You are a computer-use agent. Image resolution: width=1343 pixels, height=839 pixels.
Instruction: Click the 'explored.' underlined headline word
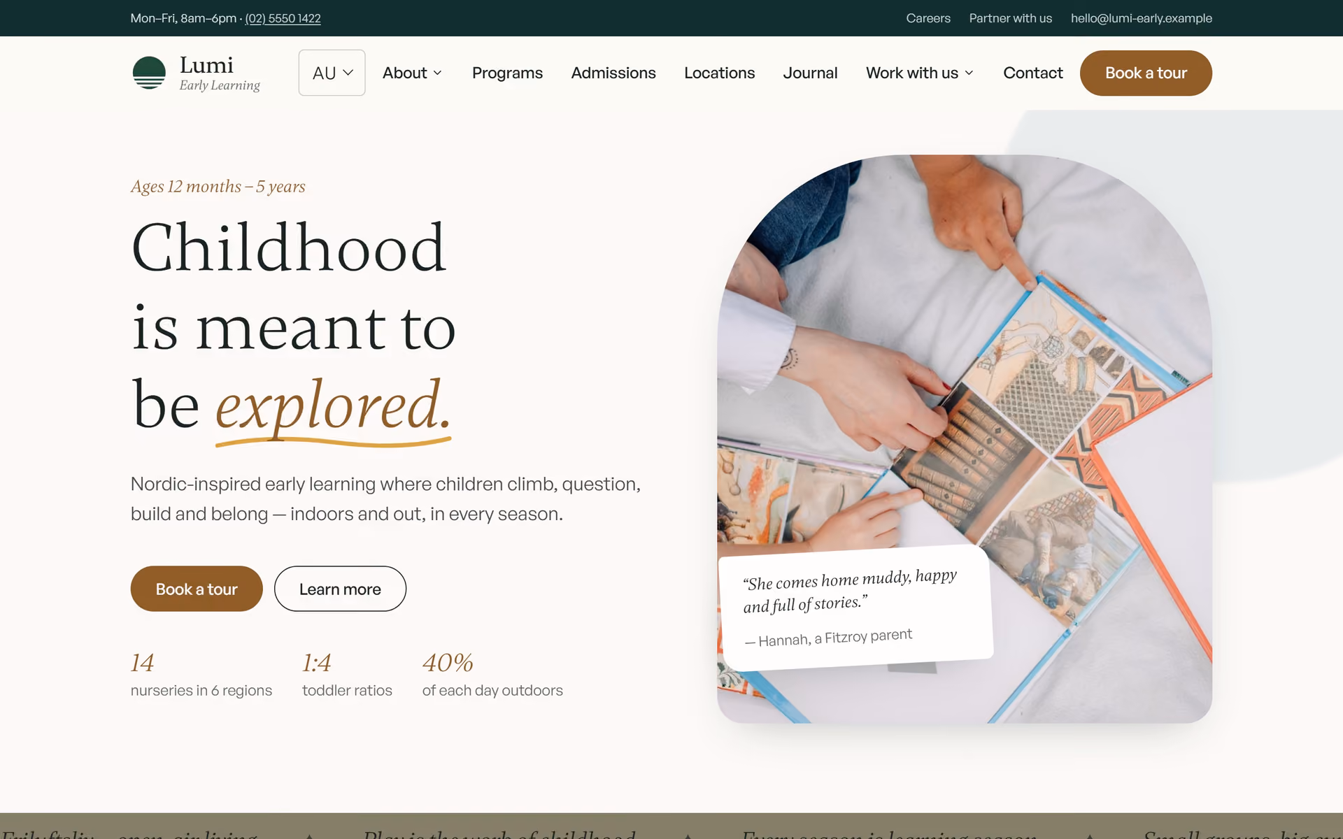point(333,408)
